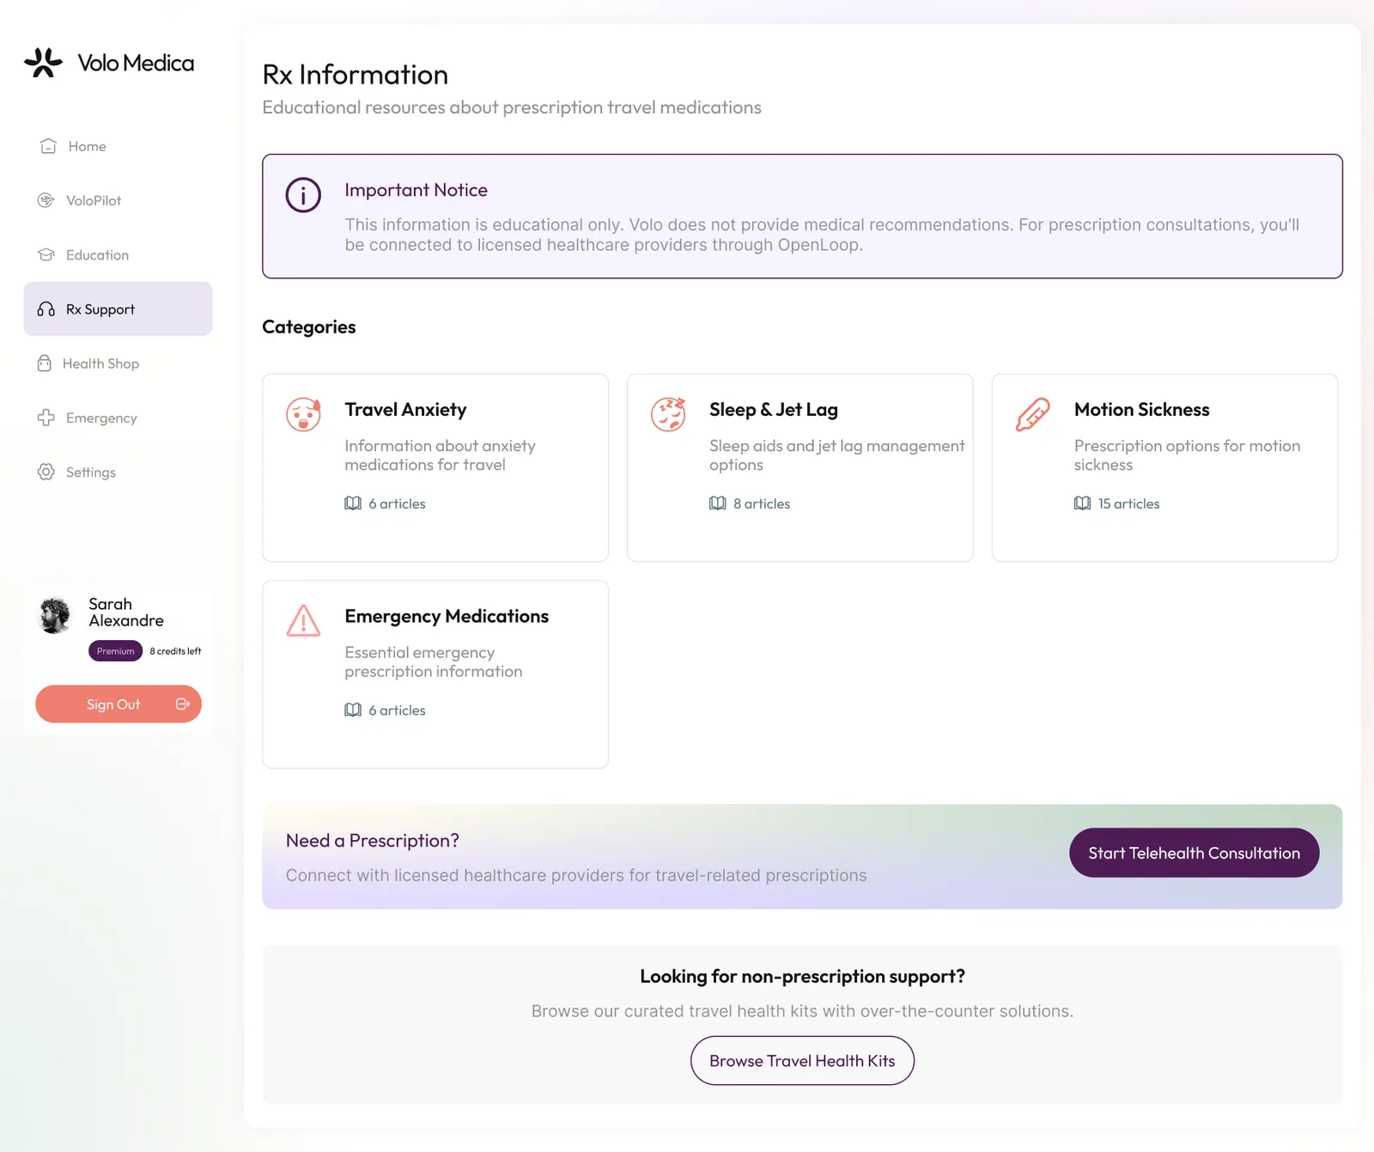Click the Volo Medica star logo icon

coord(43,63)
